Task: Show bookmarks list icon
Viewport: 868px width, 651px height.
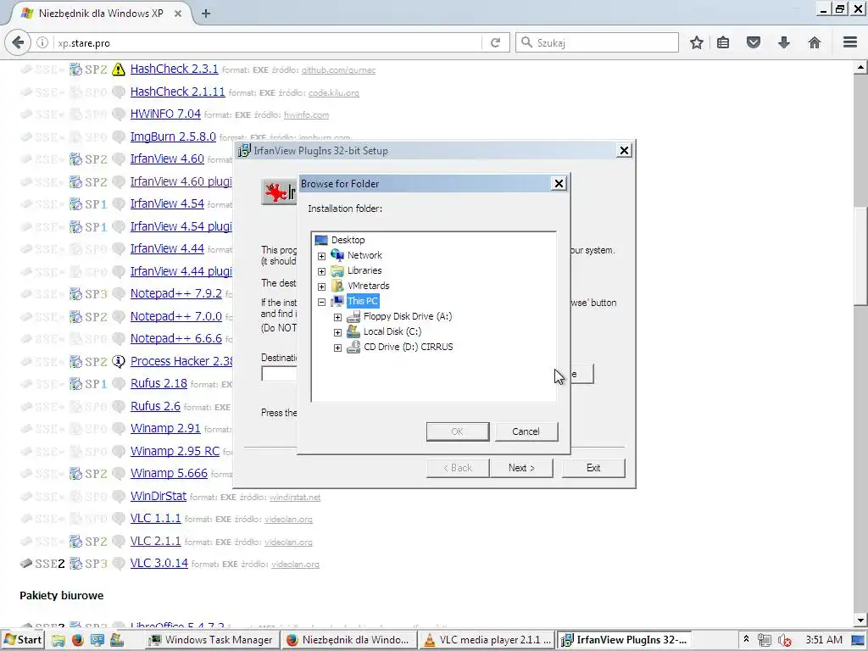Action: click(x=723, y=42)
